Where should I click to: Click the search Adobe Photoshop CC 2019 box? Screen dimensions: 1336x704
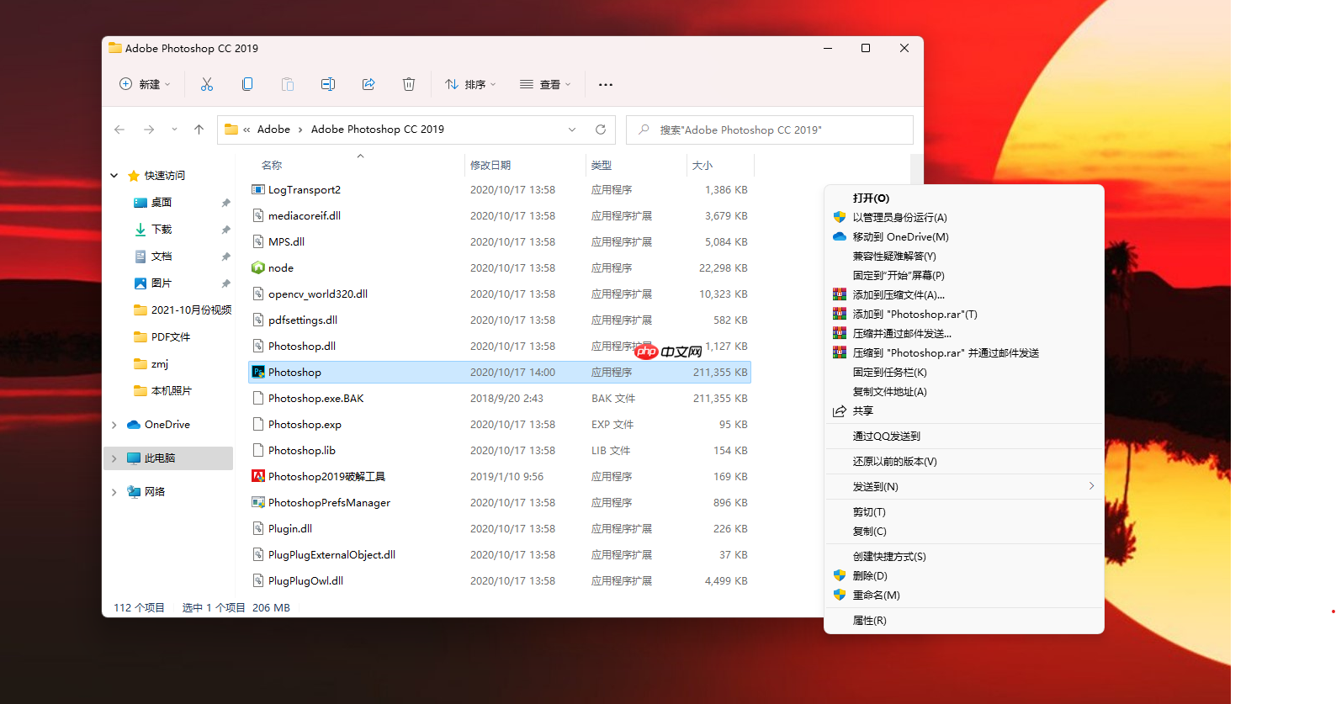pyautogui.click(x=770, y=130)
